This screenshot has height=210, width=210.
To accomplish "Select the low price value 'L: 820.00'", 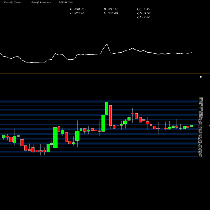I will pos(111,13).
